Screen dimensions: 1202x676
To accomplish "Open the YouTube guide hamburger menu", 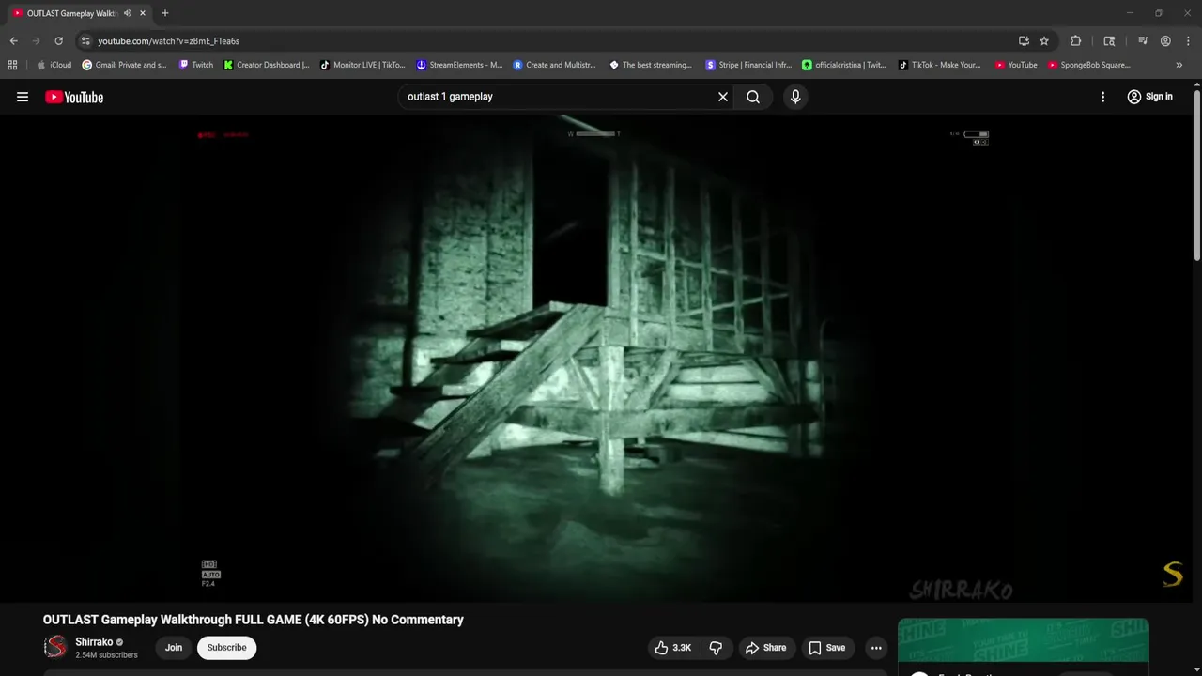I will pos(23,97).
